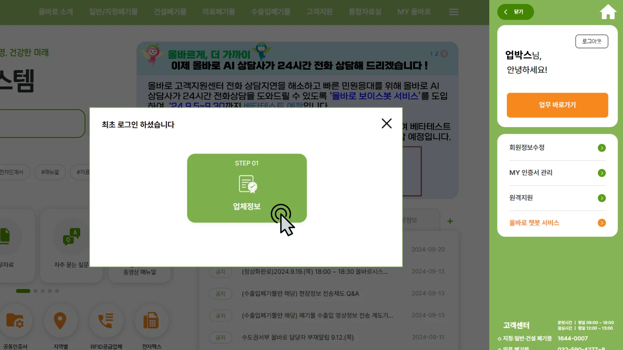Click the 공동인증서 folder icon
This screenshot has height=350, width=623.
(x=16, y=321)
